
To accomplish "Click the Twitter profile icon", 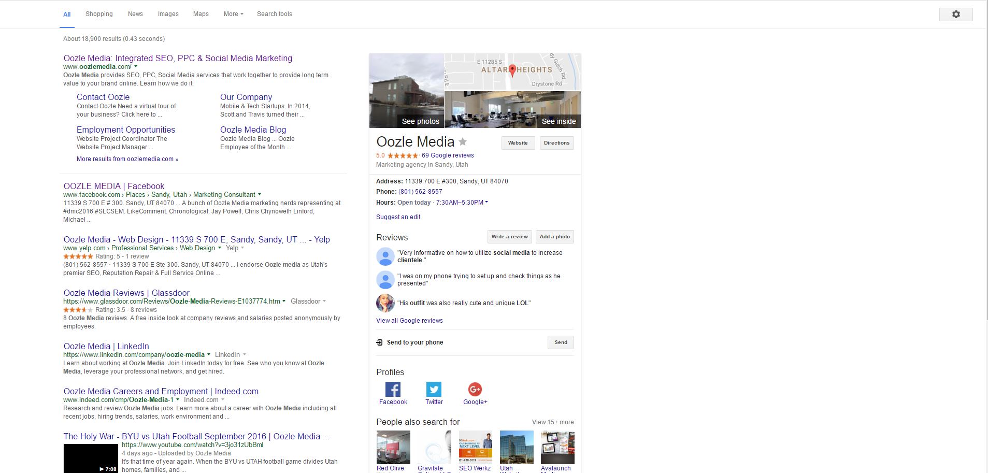I will pyautogui.click(x=434, y=389).
